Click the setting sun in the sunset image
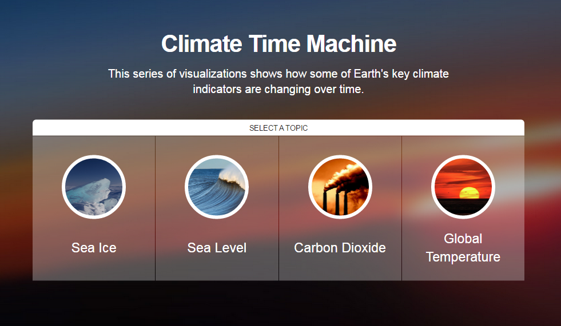561x326 pixels. [469, 193]
